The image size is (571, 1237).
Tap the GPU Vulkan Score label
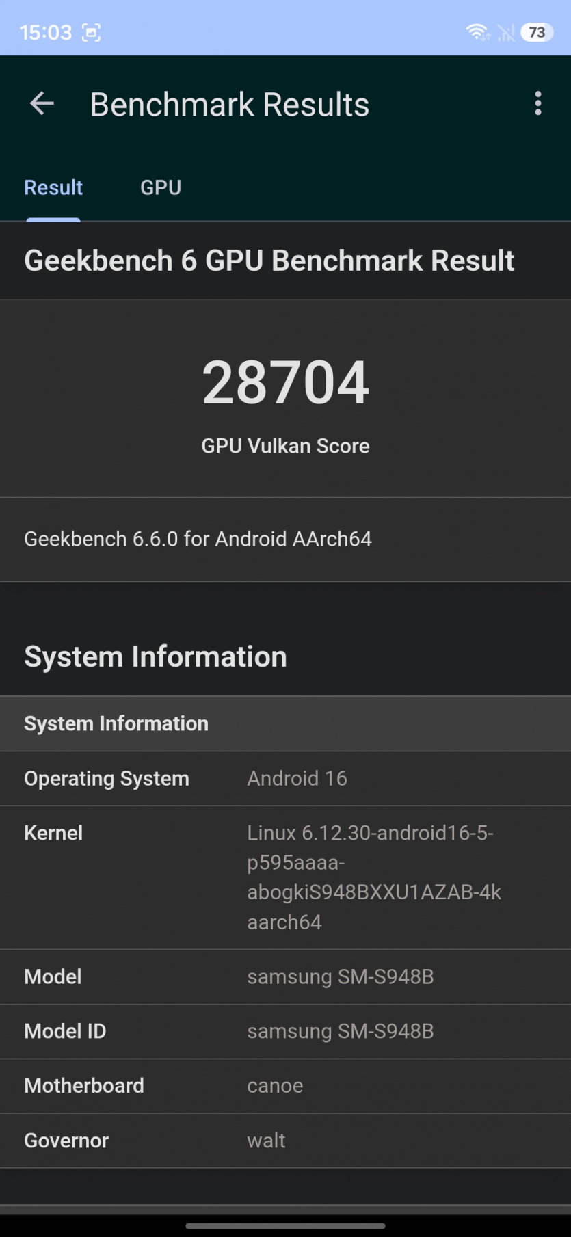[x=285, y=446]
